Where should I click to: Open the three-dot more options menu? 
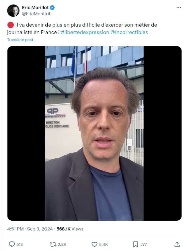pos(178,8)
